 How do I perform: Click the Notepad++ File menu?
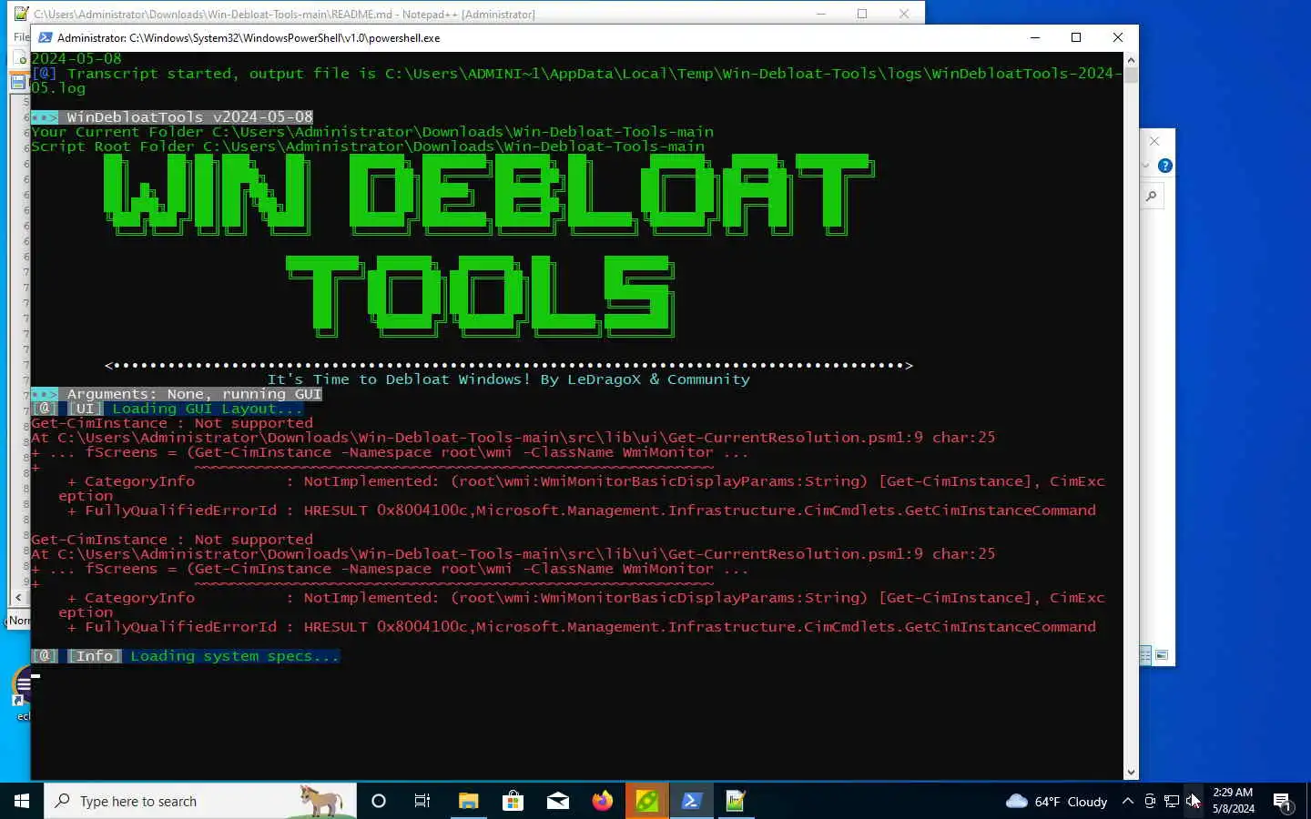point(21,37)
